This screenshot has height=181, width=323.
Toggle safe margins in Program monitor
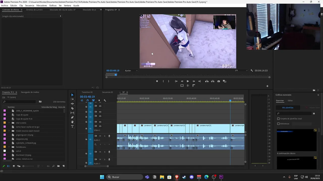coord(182,85)
